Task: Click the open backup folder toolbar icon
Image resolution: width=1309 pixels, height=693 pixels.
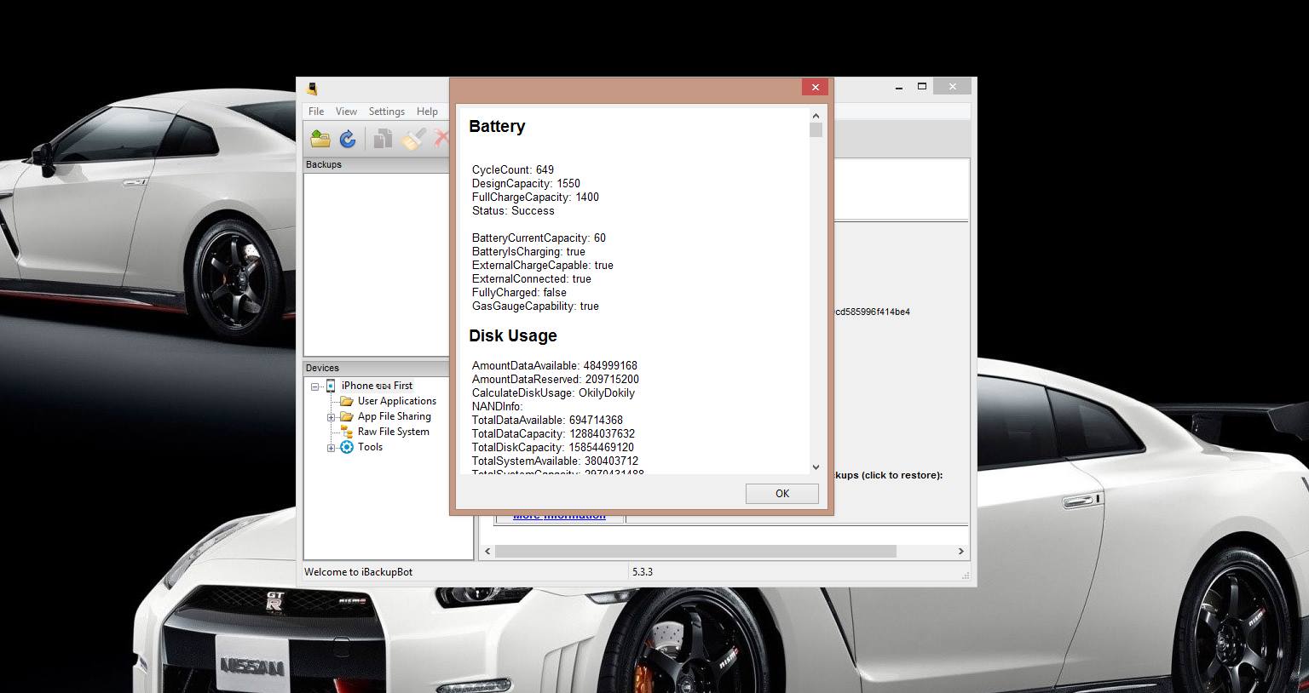Action: click(x=320, y=139)
